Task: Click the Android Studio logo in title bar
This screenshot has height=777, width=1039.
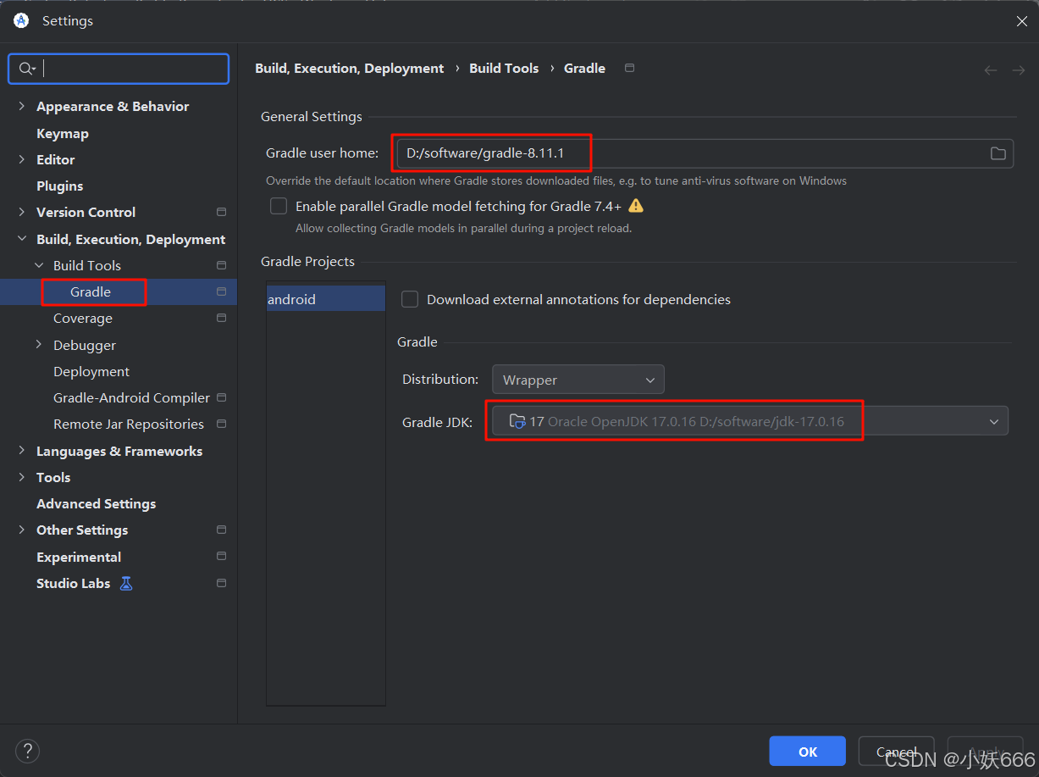Action: [x=21, y=20]
